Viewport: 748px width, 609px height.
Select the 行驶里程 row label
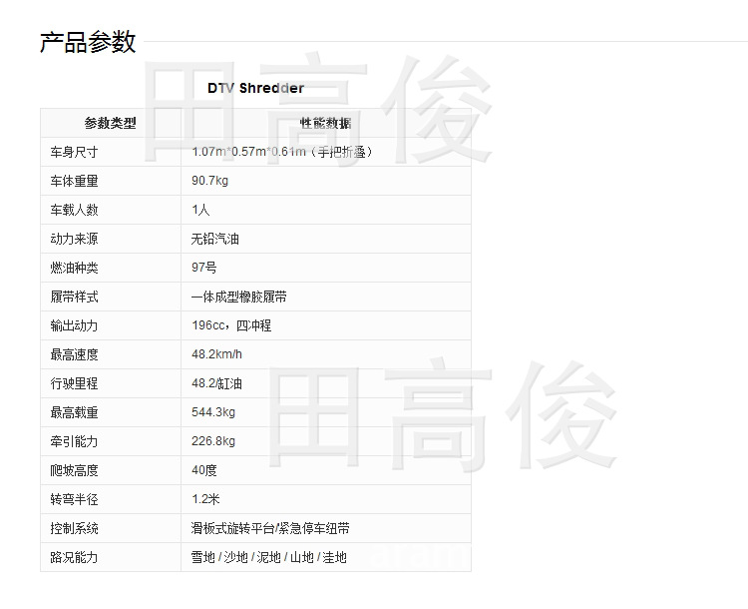point(74,383)
